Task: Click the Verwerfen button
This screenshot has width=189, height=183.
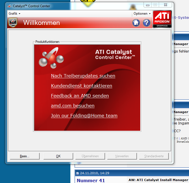Action: (x=122, y=156)
